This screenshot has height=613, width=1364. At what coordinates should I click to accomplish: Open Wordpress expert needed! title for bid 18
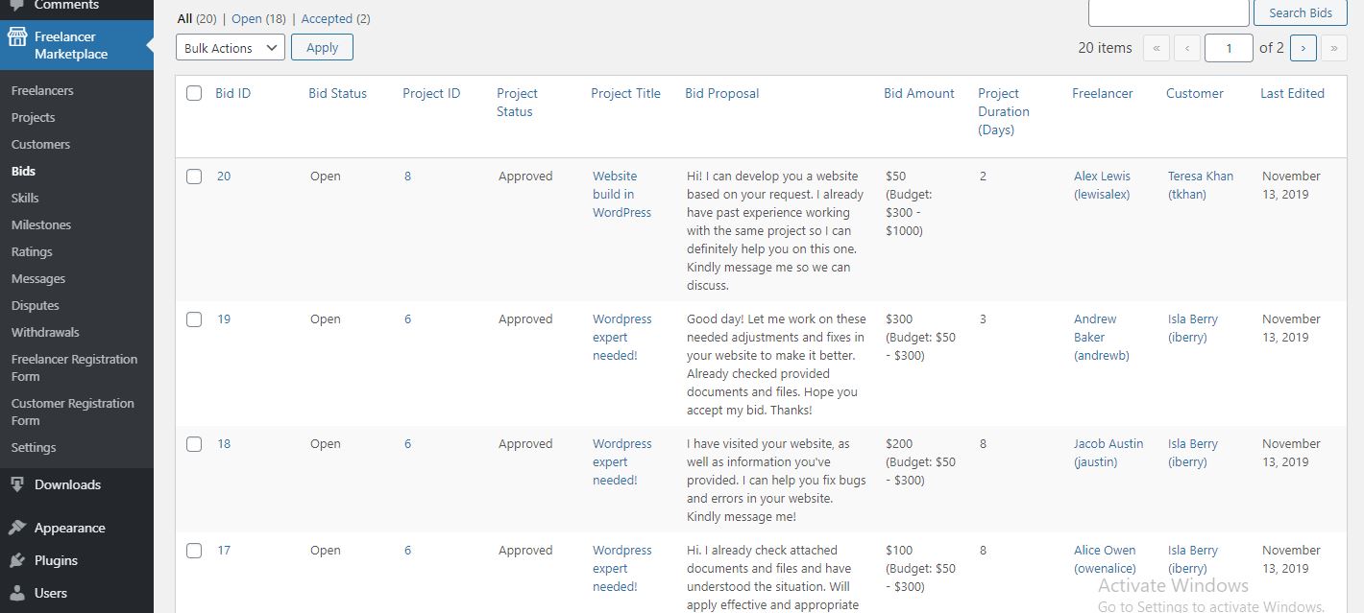621,462
